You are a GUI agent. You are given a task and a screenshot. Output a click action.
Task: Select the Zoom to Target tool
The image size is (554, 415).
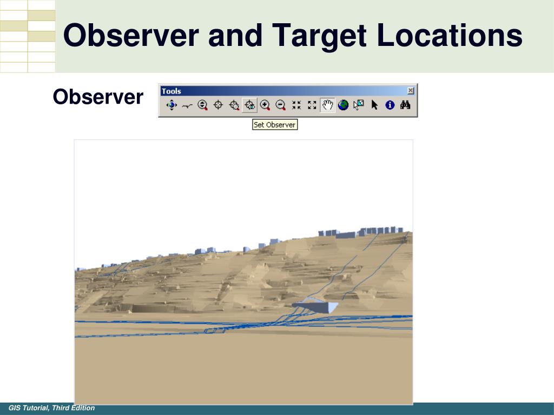(234, 105)
